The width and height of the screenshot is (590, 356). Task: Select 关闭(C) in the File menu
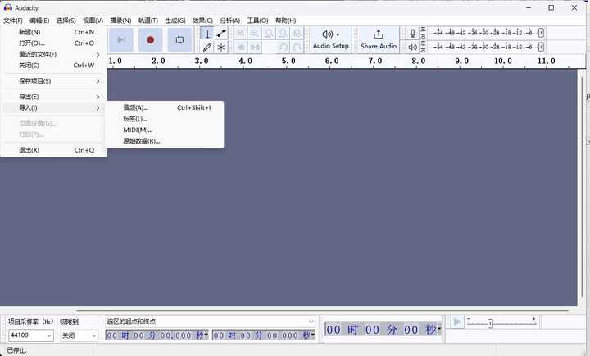pyautogui.click(x=53, y=65)
